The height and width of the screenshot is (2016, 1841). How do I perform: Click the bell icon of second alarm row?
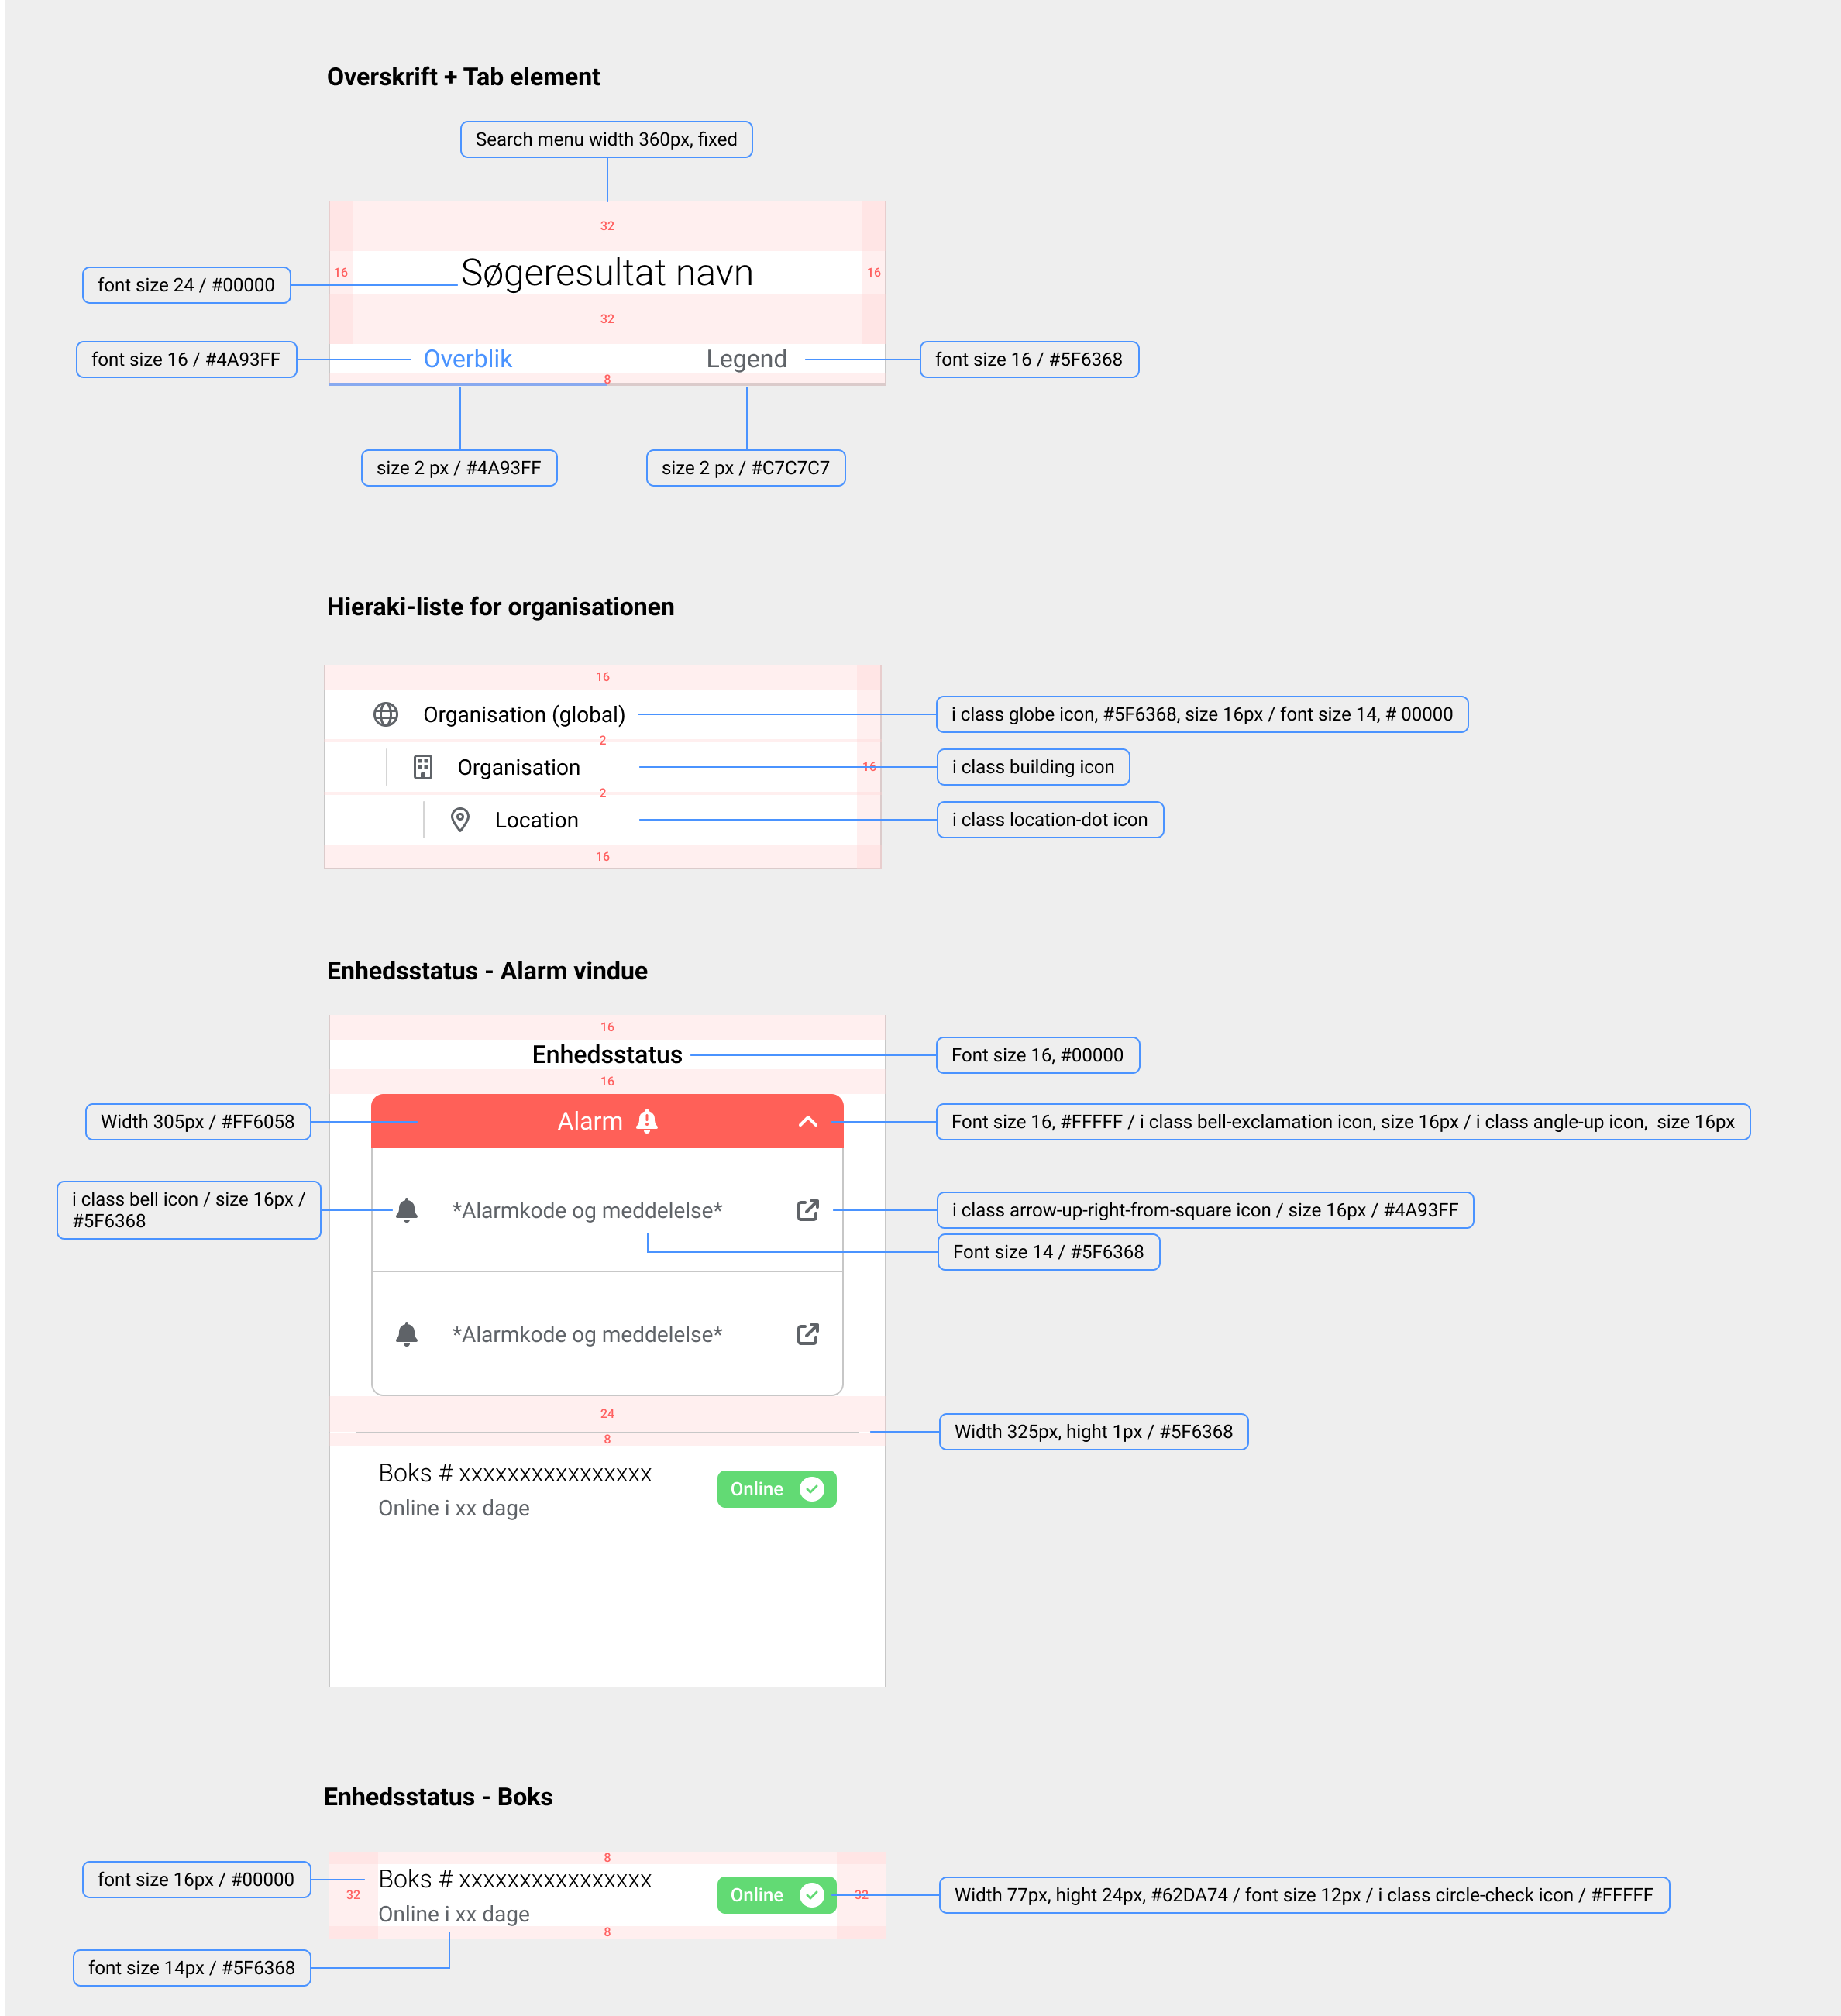pyautogui.click(x=407, y=1334)
